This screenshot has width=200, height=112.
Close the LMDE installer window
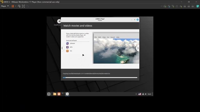137,20
